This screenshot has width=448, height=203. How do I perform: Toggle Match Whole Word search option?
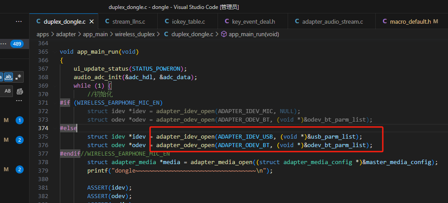pos(8,76)
